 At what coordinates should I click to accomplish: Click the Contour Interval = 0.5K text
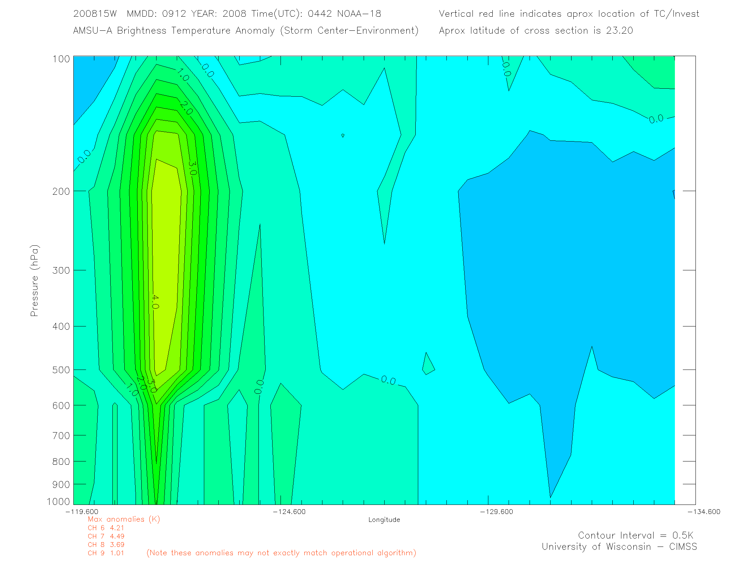(635, 535)
